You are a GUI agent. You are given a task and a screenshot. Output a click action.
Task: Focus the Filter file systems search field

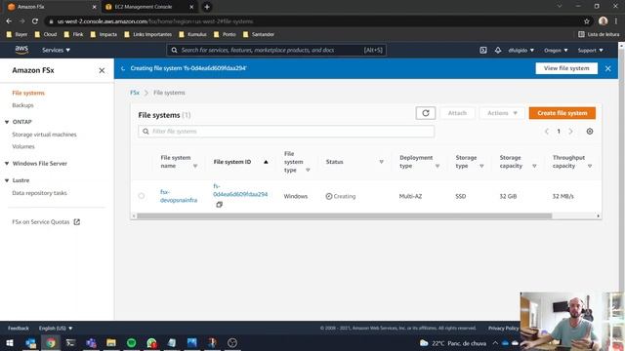(x=286, y=132)
